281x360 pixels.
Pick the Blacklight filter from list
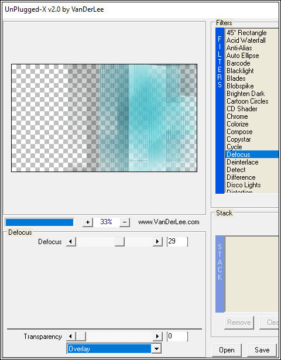[240, 71]
